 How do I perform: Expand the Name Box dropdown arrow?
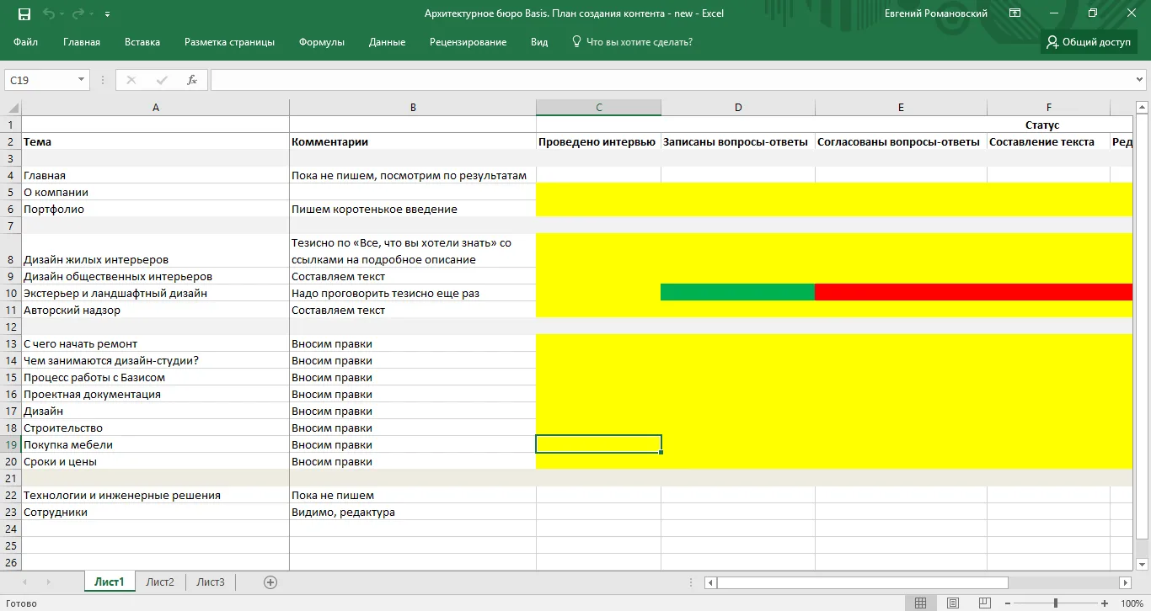82,80
